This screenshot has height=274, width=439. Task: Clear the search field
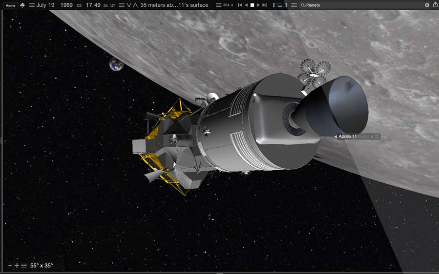(x=427, y=5)
